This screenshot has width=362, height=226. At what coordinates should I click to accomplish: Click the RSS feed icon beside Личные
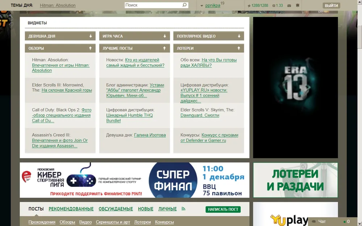183,209
